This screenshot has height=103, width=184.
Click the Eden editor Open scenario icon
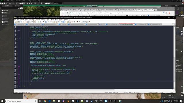pyautogui.click(x=3, y=3)
